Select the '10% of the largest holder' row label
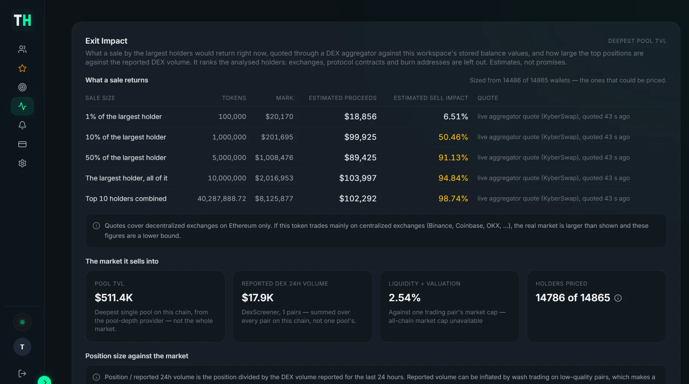Image resolution: width=689 pixels, height=384 pixels. (126, 137)
